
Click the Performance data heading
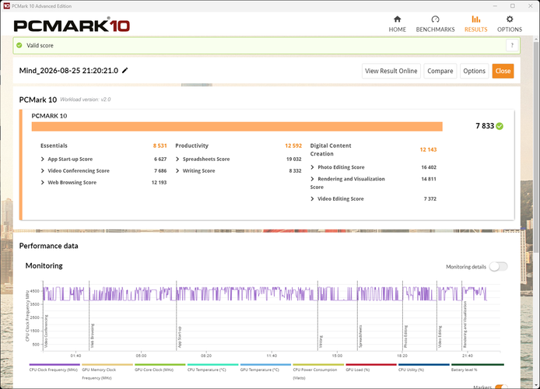click(48, 246)
